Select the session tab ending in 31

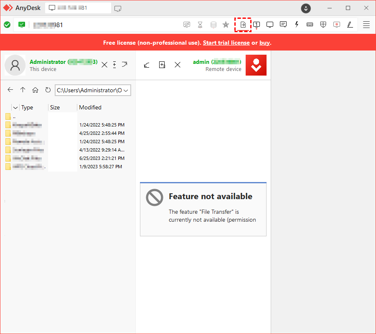pos(78,8)
